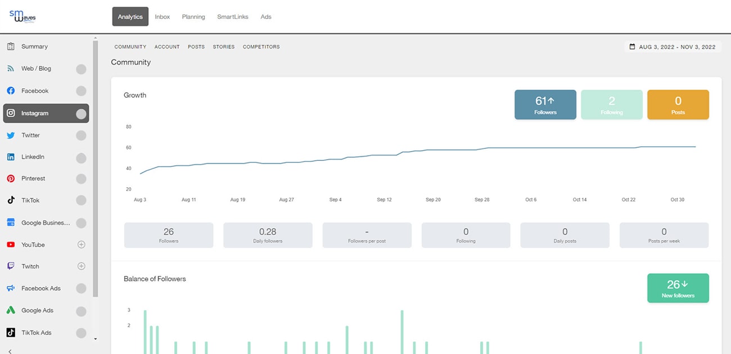Click the TikTok note icon above Google Business
The image size is (731, 354).
11,200
